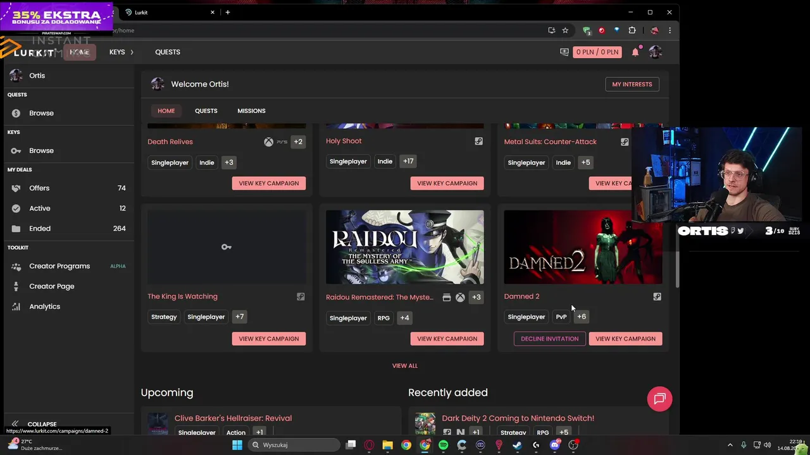Click the Steam icon on Holy Shoot
This screenshot has height=455, width=810.
(x=478, y=141)
